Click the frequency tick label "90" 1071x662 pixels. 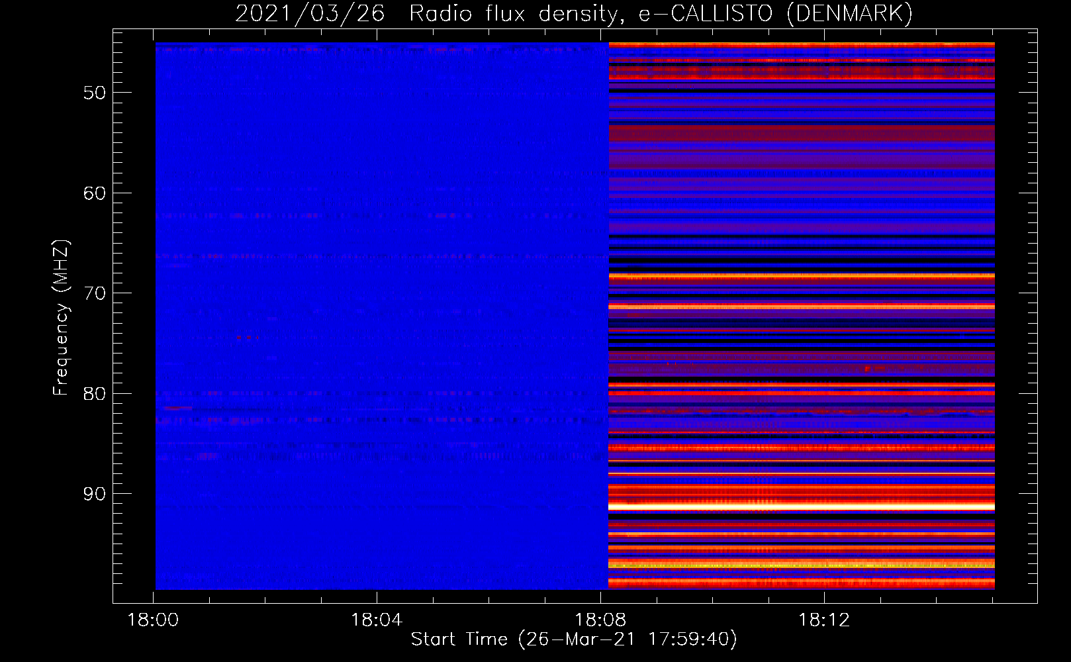click(x=95, y=494)
